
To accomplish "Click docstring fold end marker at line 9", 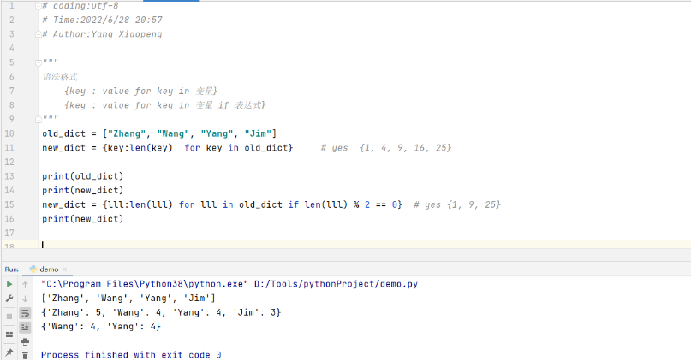I will 39,119.
